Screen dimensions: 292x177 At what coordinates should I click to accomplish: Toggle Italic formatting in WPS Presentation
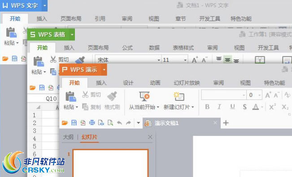click(219, 107)
